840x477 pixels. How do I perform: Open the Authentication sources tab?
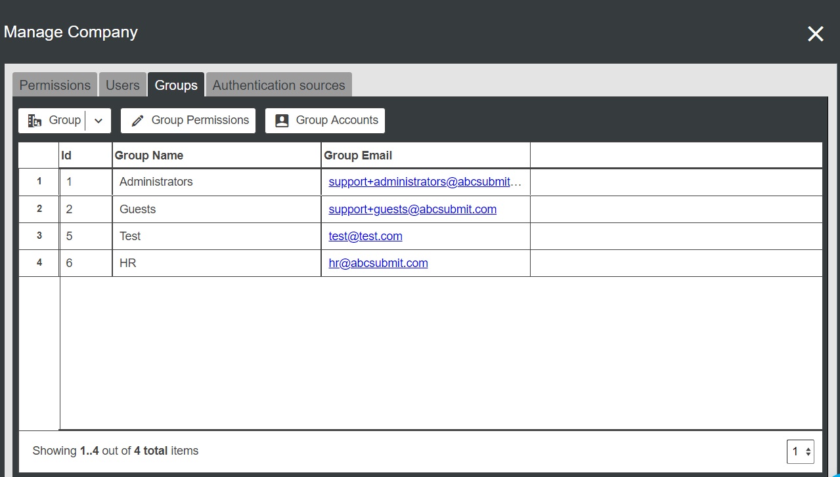pos(278,85)
